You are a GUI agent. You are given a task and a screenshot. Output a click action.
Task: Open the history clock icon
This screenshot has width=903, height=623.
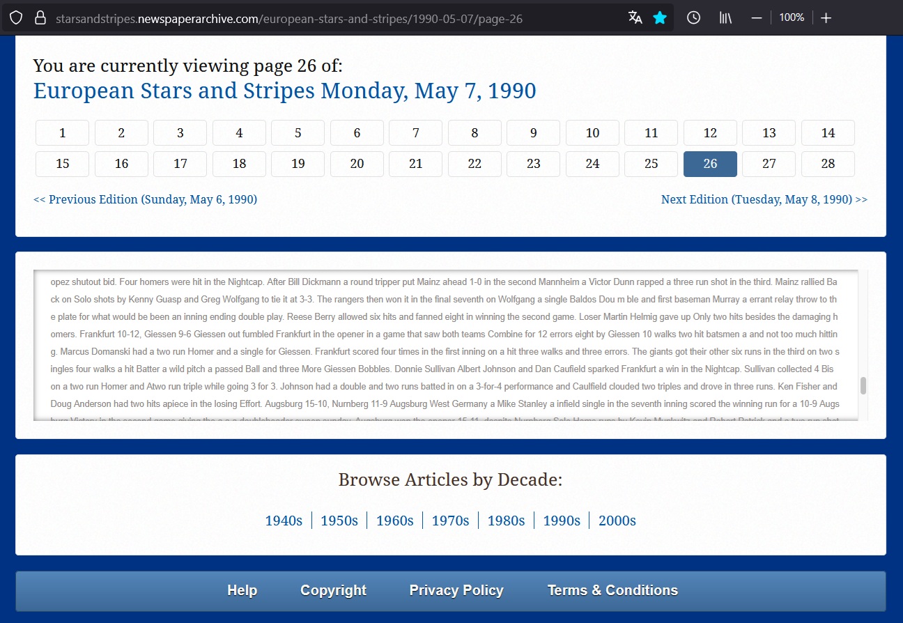693,18
